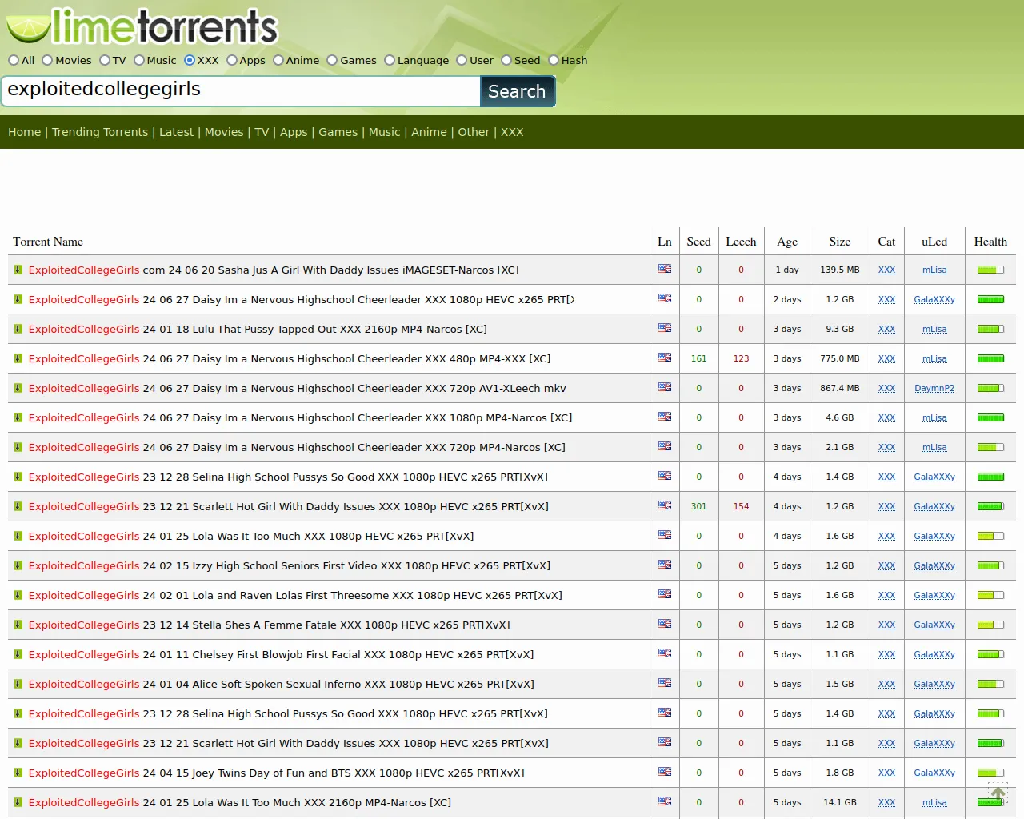Click the download arrow icon for the 4.6 GB torrent
The height and width of the screenshot is (819, 1024).
18,418
